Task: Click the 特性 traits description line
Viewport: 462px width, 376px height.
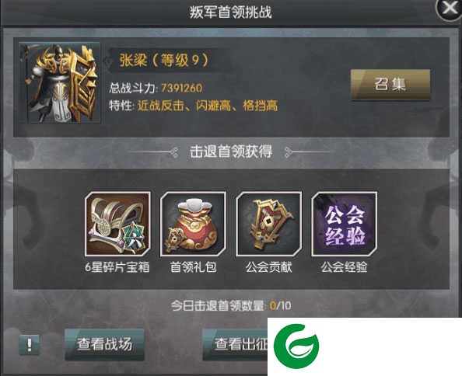Action: click(194, 106)
